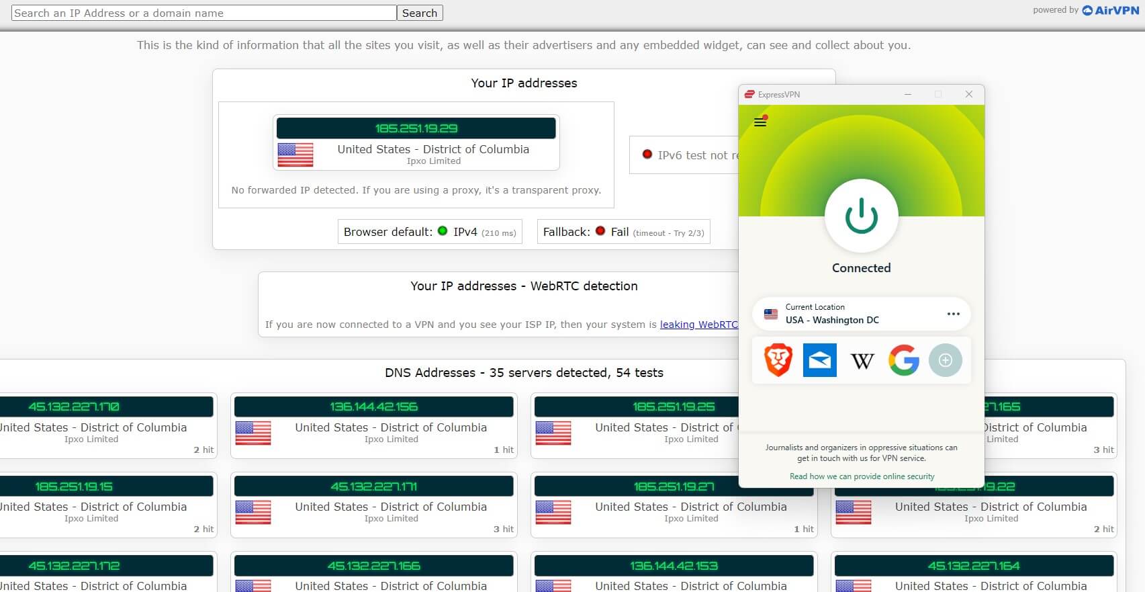Click '3 hit' in 45.132.227.171 card
This screenshot has height=592, width=1145.
[504, 529]
